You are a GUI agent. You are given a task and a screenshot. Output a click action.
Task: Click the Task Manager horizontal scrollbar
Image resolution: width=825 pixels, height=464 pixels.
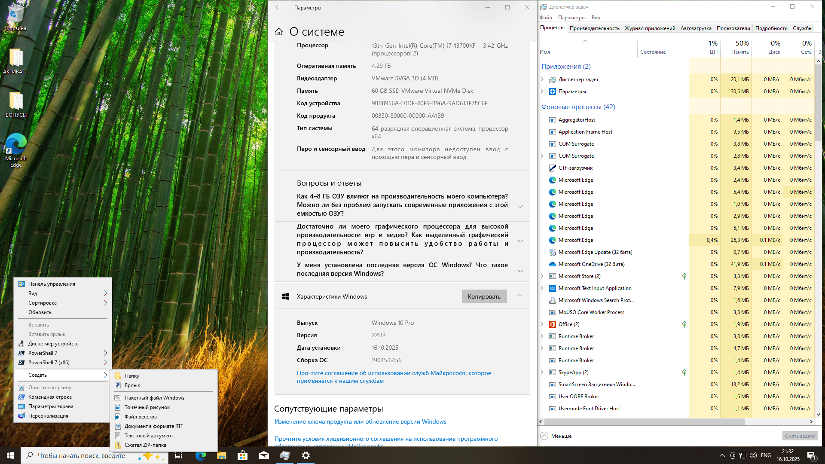pyautogui.click(x=645, y=422)
